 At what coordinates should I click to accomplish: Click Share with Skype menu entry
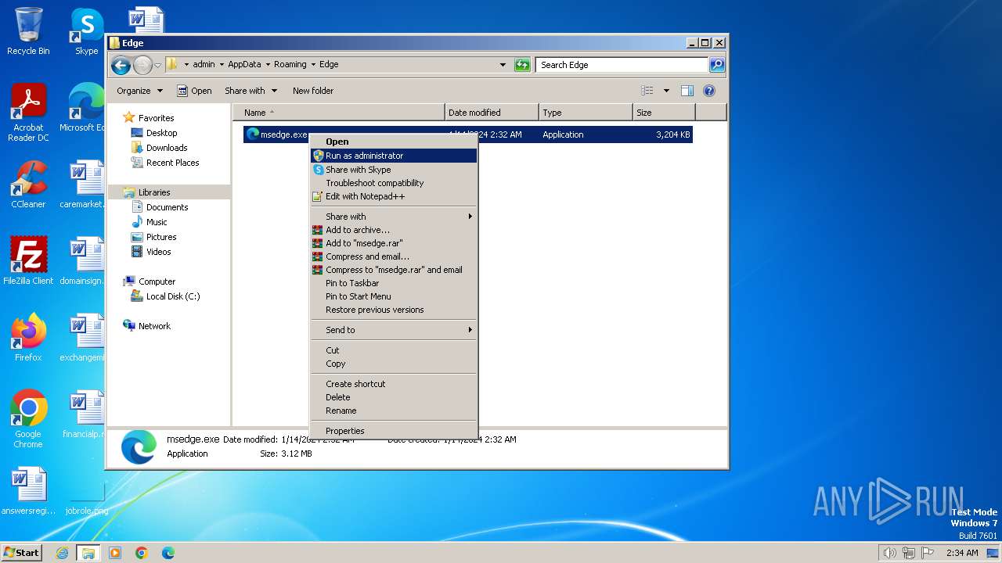[394, 170]
